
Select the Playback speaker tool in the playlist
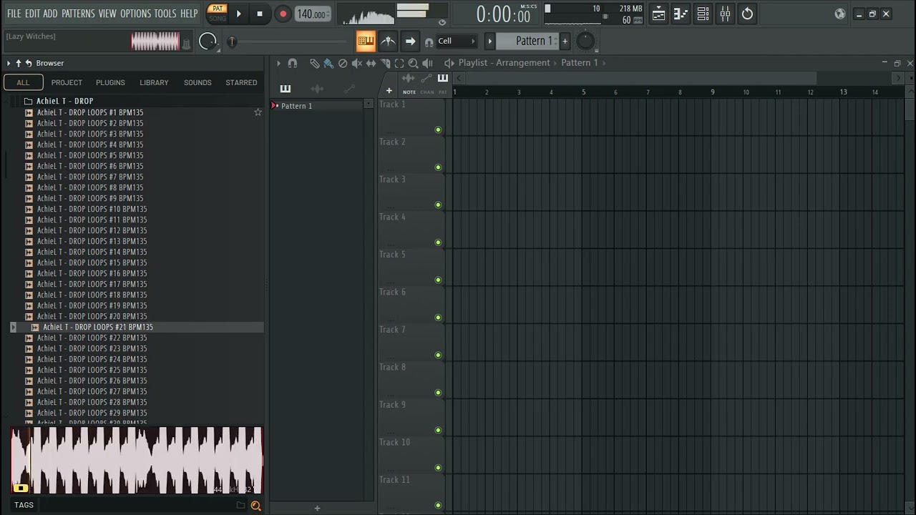(427, 63)
